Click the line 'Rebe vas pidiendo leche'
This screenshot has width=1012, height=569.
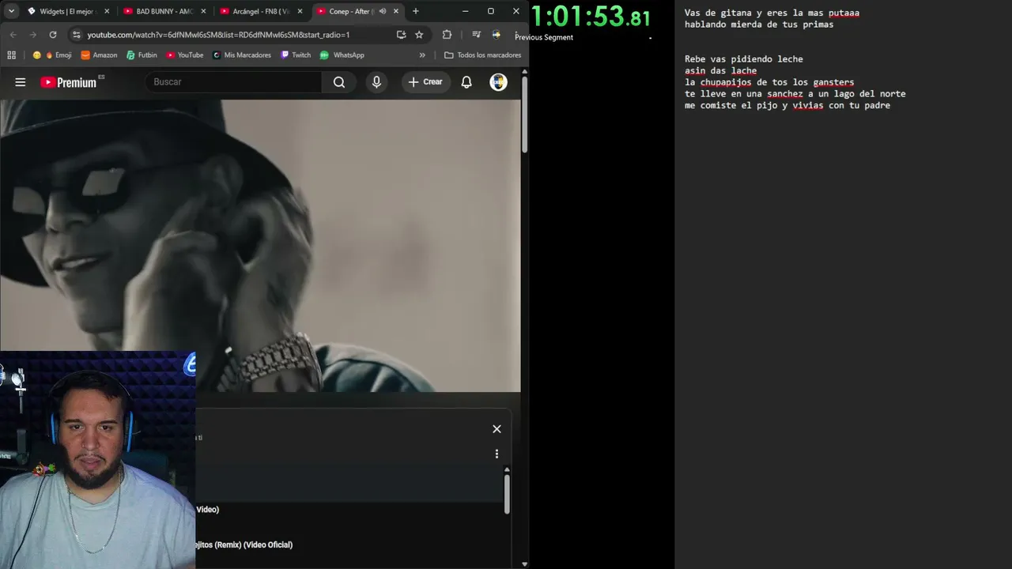click(744, 59)
